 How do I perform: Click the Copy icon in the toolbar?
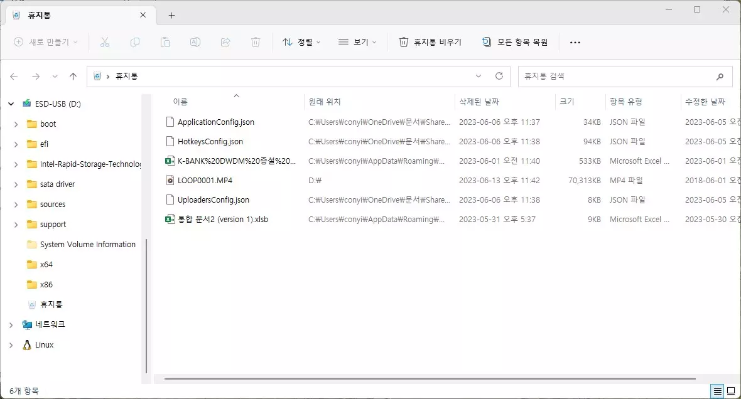coord(135,42)
